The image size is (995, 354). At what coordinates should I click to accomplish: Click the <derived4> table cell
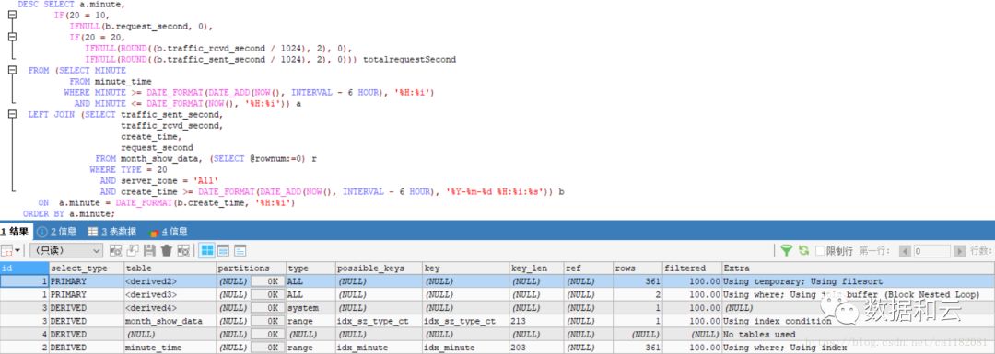click(170, 308)
